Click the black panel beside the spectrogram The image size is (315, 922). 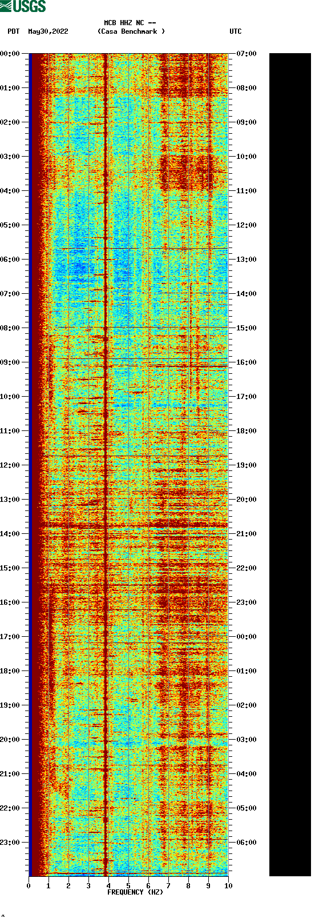point(290,465)
